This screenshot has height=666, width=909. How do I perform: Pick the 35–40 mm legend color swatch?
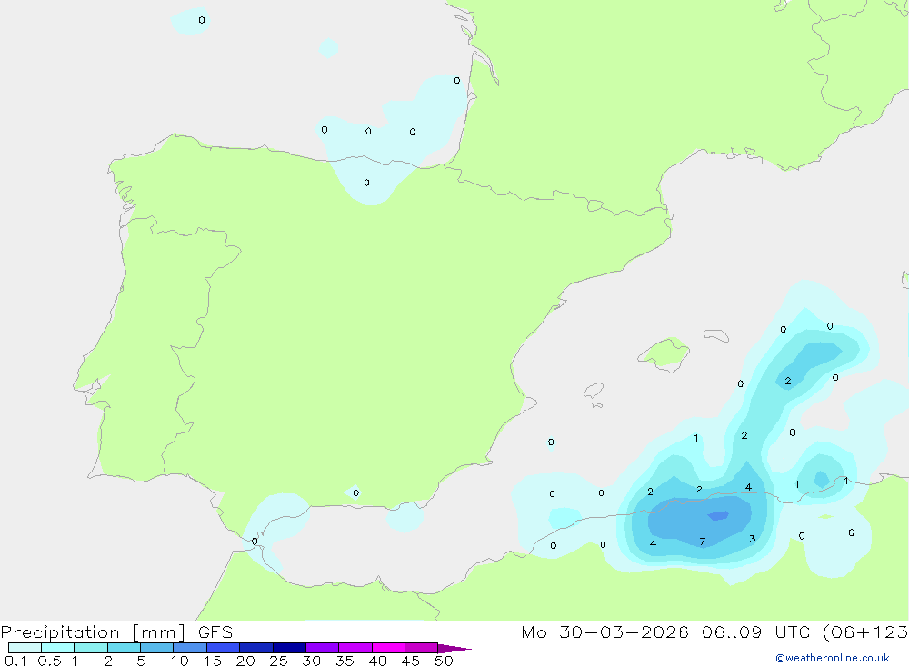355,648
